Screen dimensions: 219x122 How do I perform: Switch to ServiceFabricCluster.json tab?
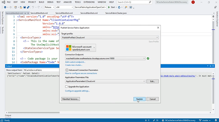tap(116, 13)
